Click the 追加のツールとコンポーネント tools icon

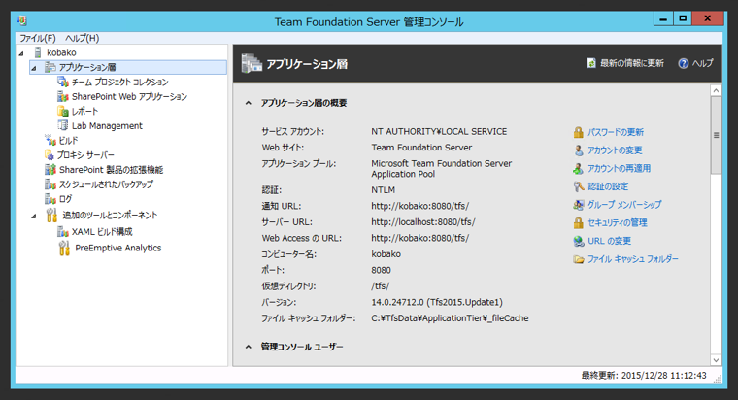pyautogui.click(x=51, y=216)
